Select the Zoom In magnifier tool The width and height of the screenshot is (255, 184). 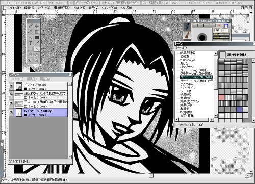(x=30, y=60)
